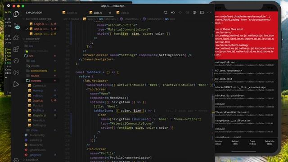Click Reload button in simulator error screen
Screen dimensions: 288x162
point(235,143)
